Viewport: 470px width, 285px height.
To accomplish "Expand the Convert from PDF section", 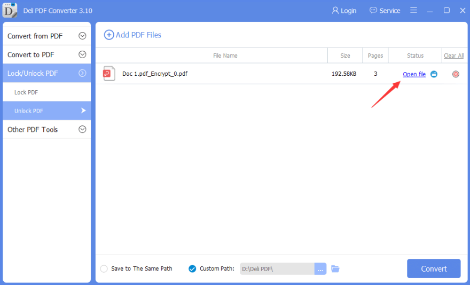I will 82,36.
